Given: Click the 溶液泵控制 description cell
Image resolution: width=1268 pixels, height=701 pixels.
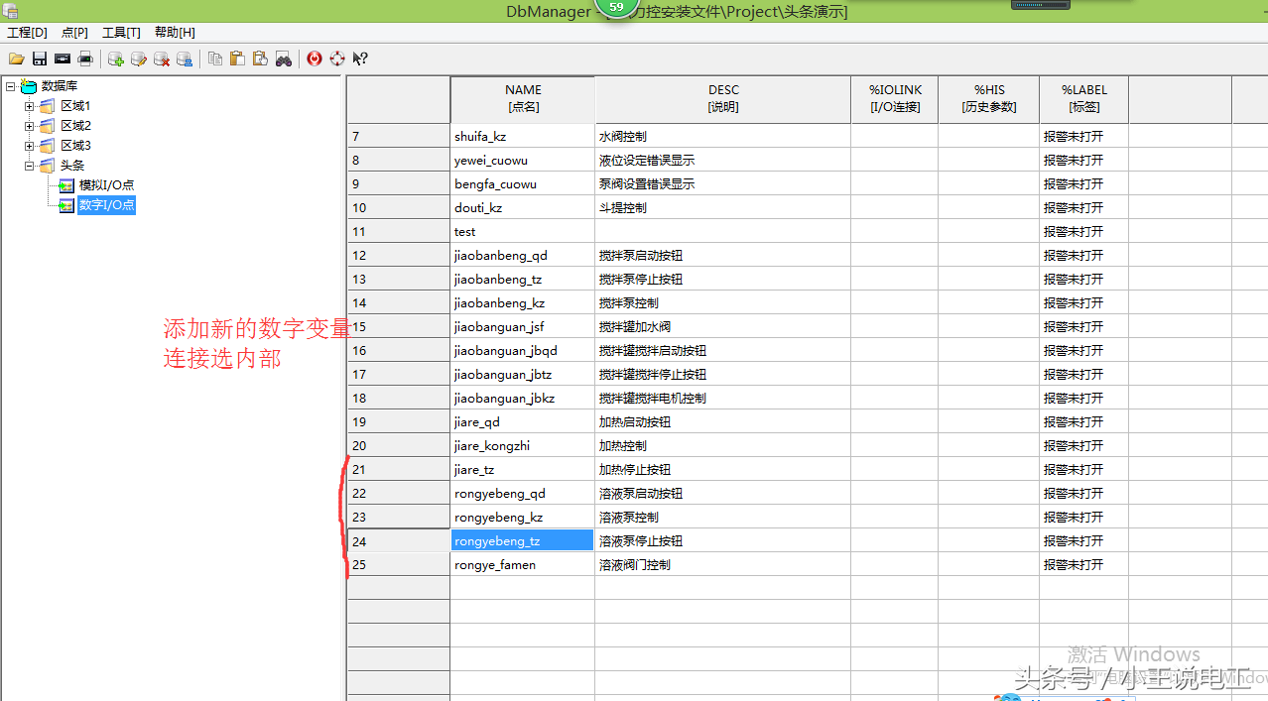Looking at the screenshot, I should 723,517.
